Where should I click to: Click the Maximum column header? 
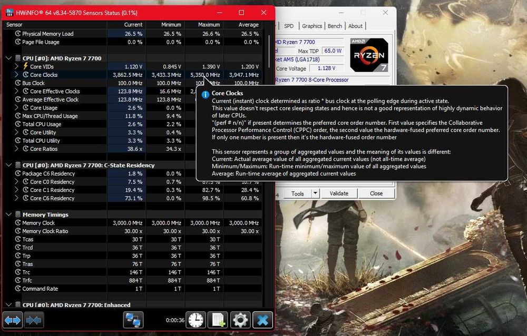(x=204, y=25)
